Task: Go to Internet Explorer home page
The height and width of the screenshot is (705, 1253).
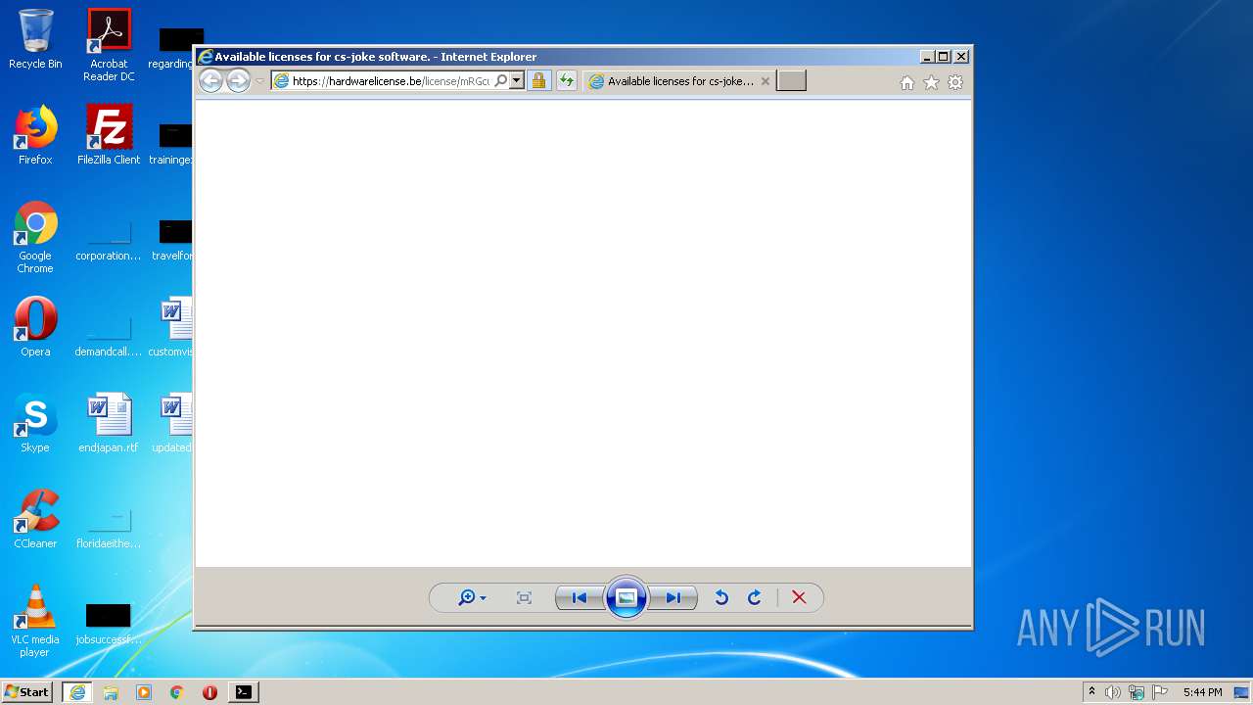Action: tap(907, 83)
